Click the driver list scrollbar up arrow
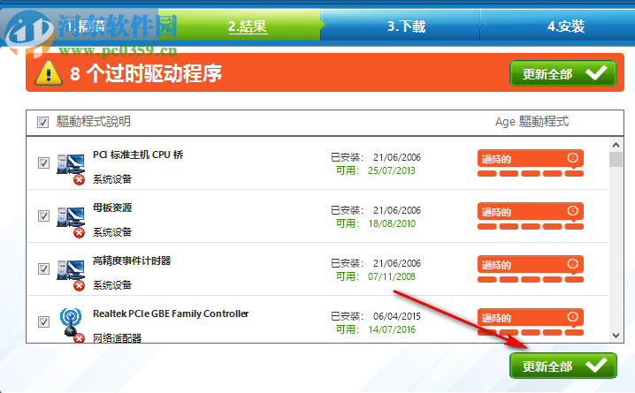 616,145
